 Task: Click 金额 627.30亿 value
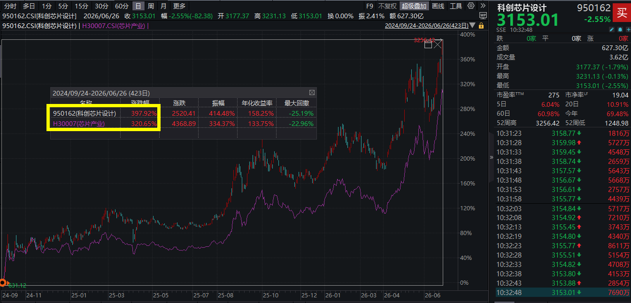point(615,48)
